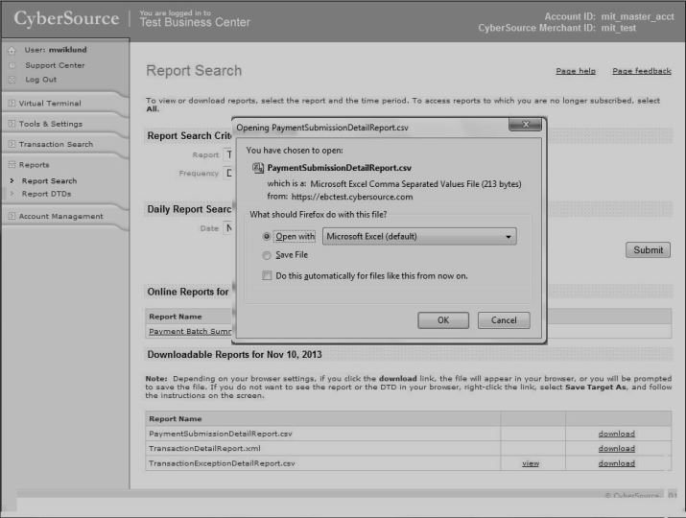Click the CSV file icon in dialog
686x518 pixels.
[x=257, y=168]
